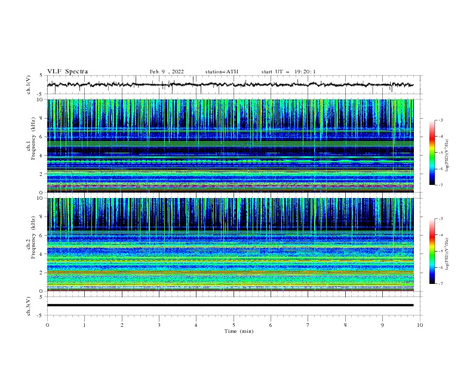
Task: Click the "-6" tick on lower colorbar
Action: [440, 267]
